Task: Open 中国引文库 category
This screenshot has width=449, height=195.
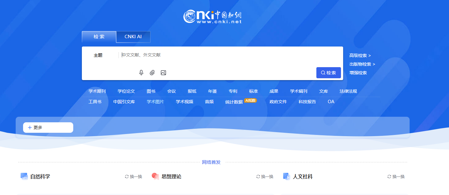Action: coord(124,102)
